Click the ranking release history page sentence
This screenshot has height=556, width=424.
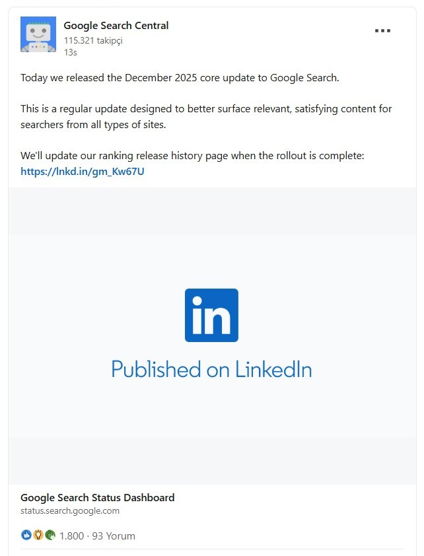coord(192,156)
